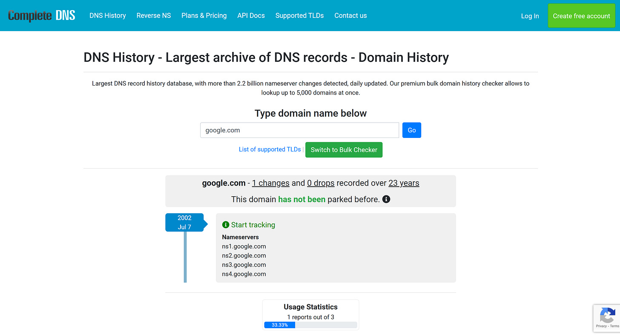
Task: Click the Start tracking heading
Action: pos(253,225)
